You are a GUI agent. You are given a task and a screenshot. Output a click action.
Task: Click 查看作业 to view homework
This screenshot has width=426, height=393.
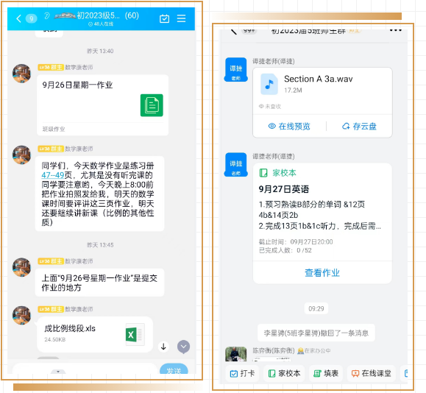[322, 272]
